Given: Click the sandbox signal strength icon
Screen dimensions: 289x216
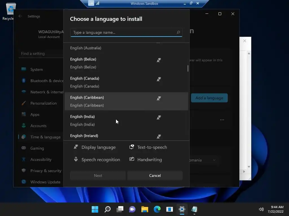Looking at the screenshot, I should 97,3.
